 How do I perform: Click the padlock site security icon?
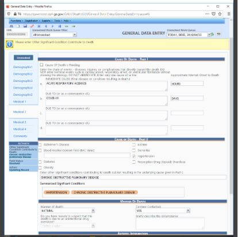pyautogui.click(x=15, y=14)
